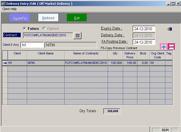Click the Refresh button

48,18
